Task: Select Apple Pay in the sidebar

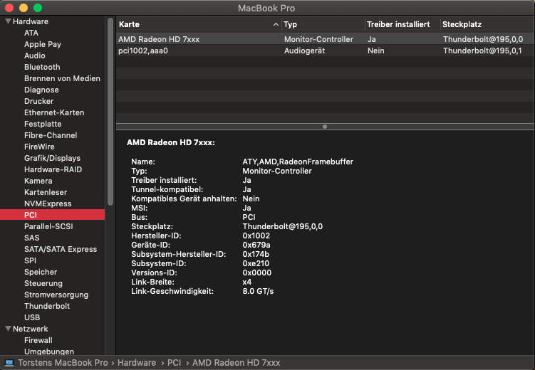Action: [x=43, y=44]
